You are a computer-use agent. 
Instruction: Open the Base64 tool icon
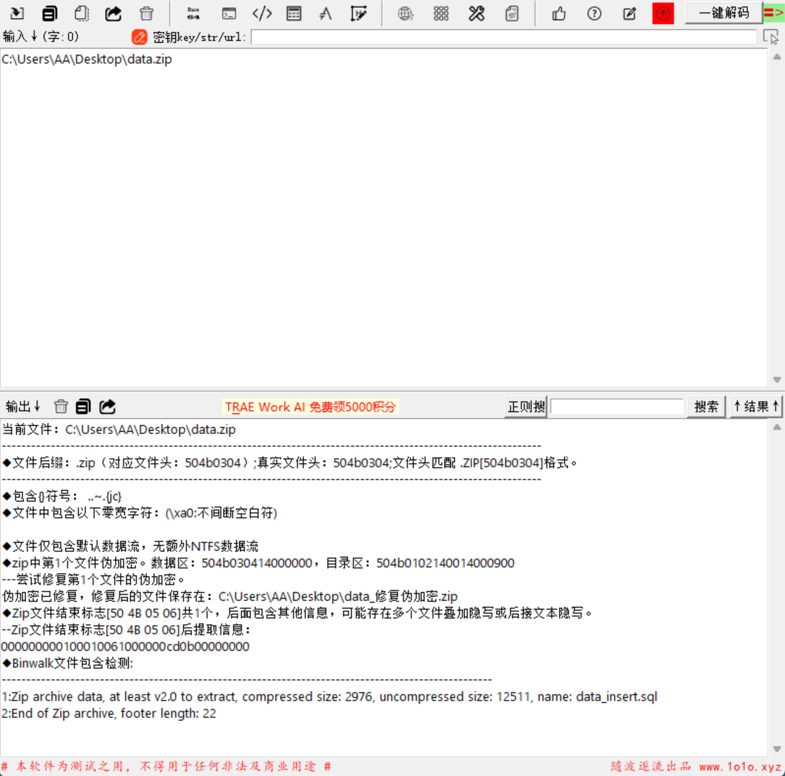point(193,14)
